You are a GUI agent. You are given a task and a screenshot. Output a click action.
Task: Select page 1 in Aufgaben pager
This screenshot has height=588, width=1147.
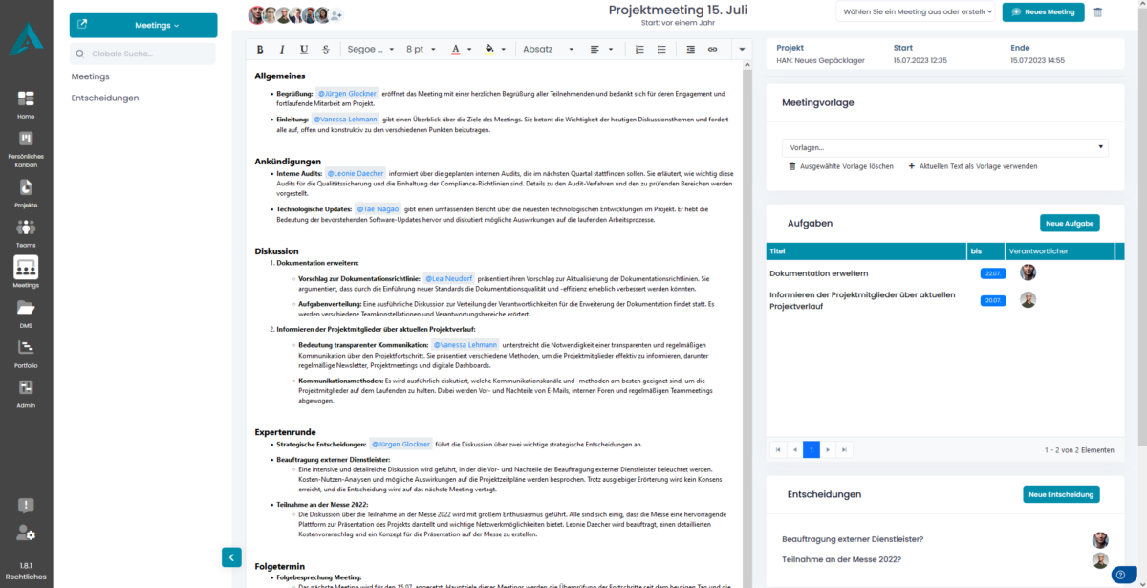(x=812, y=449)
